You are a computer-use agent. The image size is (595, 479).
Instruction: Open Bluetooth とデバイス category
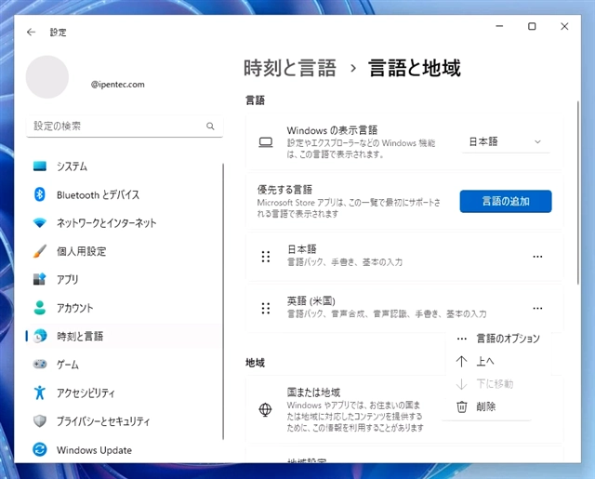(126, 194)
